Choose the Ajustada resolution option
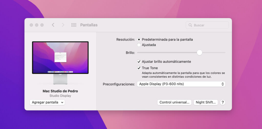 coord(139,45)
